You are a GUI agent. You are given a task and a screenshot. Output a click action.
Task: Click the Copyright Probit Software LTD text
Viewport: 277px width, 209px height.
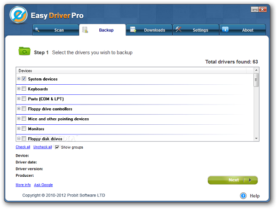[64, 195]
